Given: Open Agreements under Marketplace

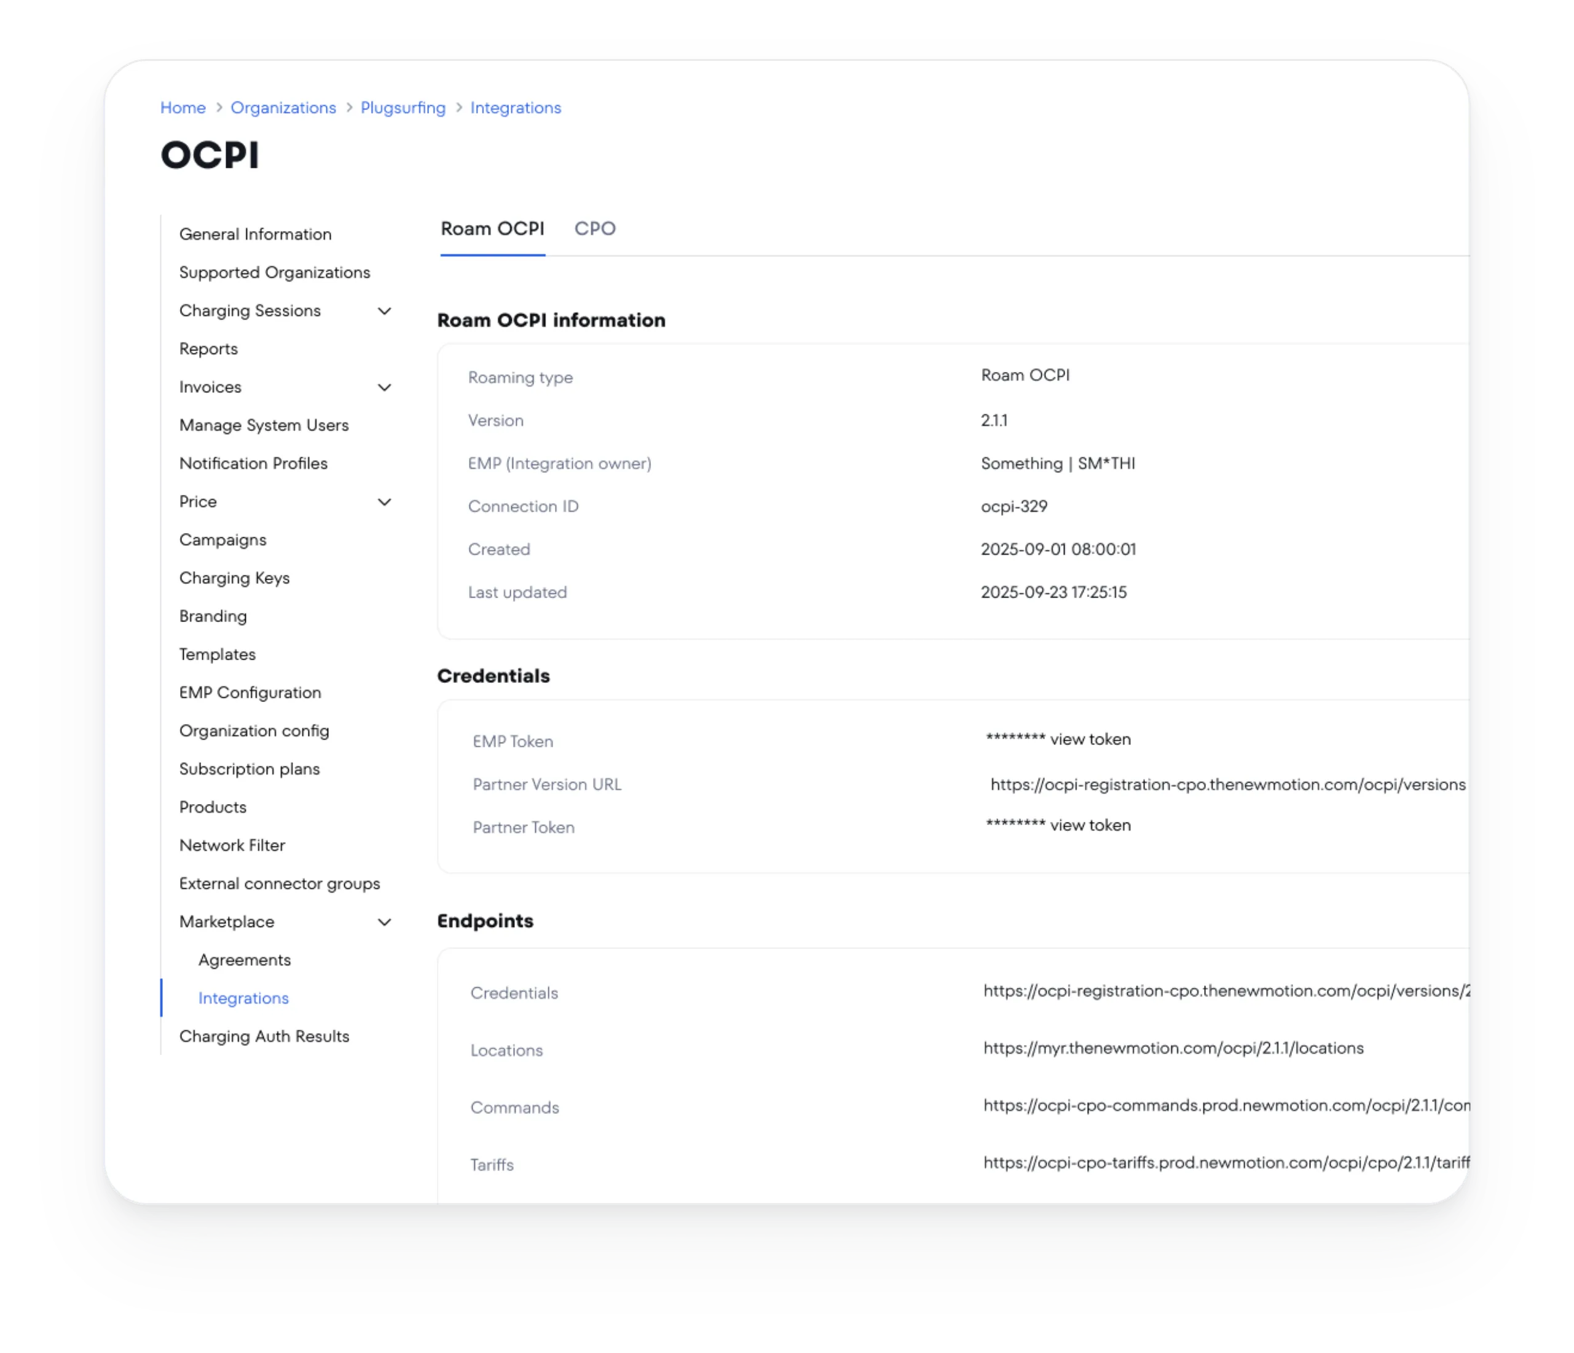Looking at the screenshot, I should (x=245, y=960).
